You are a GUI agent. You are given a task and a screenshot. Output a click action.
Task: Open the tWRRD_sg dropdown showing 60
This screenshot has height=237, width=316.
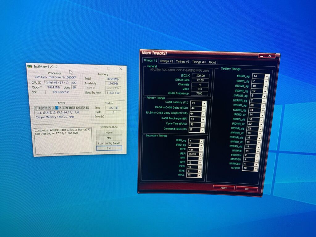(x=263, y=106)
